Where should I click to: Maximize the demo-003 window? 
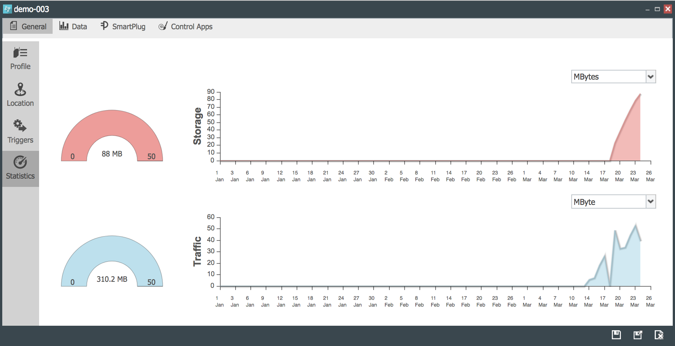[x=657, y=9]
